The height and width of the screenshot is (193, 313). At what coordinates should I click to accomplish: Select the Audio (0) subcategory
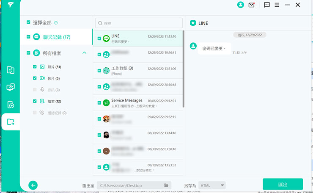click(54, 90)
